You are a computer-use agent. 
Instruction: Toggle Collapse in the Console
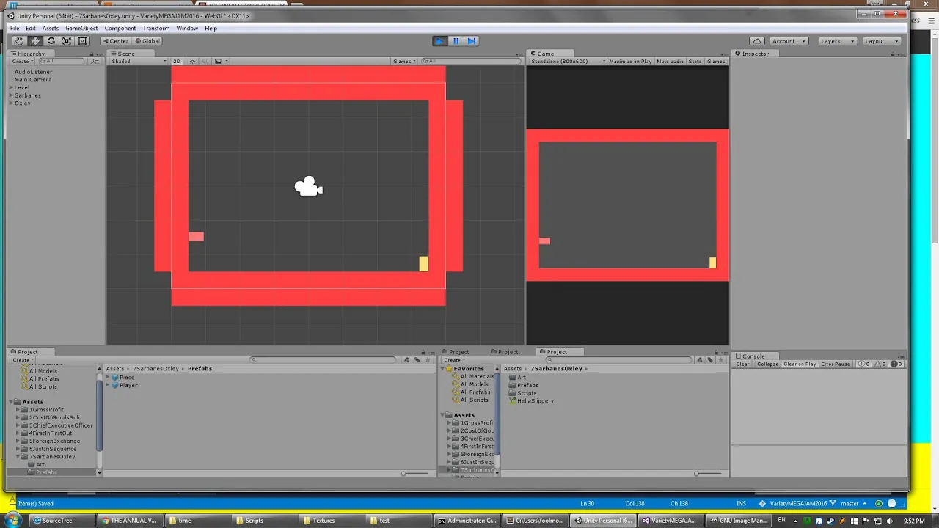[x=767, y=364]
